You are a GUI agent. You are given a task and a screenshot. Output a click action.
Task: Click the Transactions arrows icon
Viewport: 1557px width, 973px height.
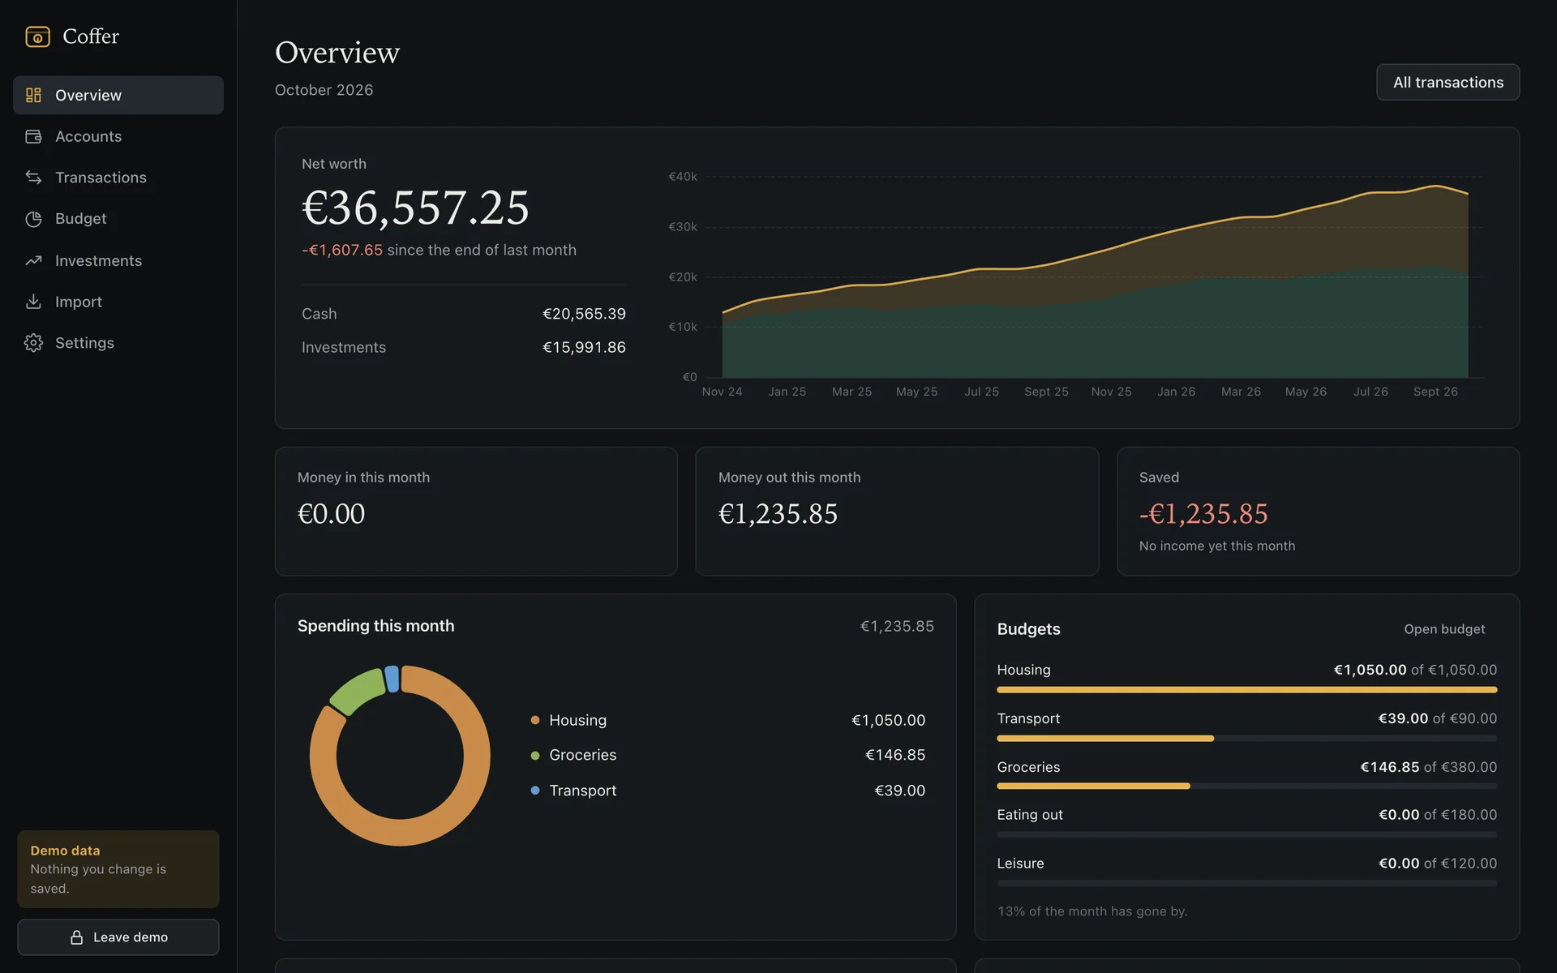point(33,177)
